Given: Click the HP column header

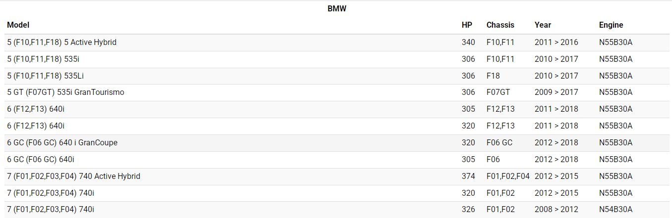Looking at the screenshot, I should [467, 25].
